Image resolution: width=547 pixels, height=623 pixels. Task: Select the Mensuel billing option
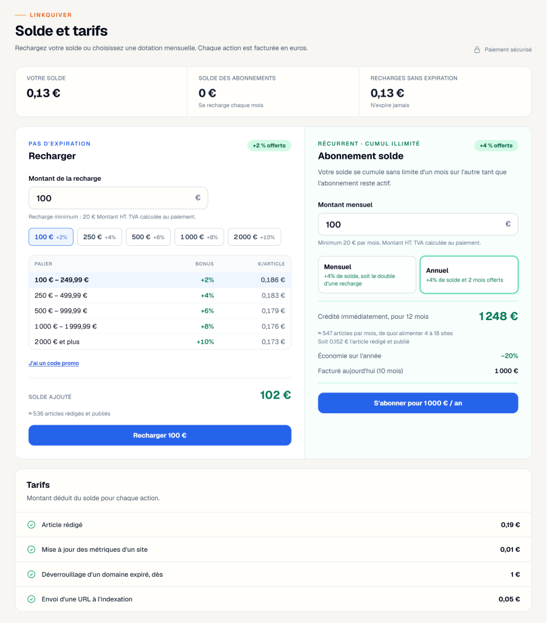tap(366, 274)
